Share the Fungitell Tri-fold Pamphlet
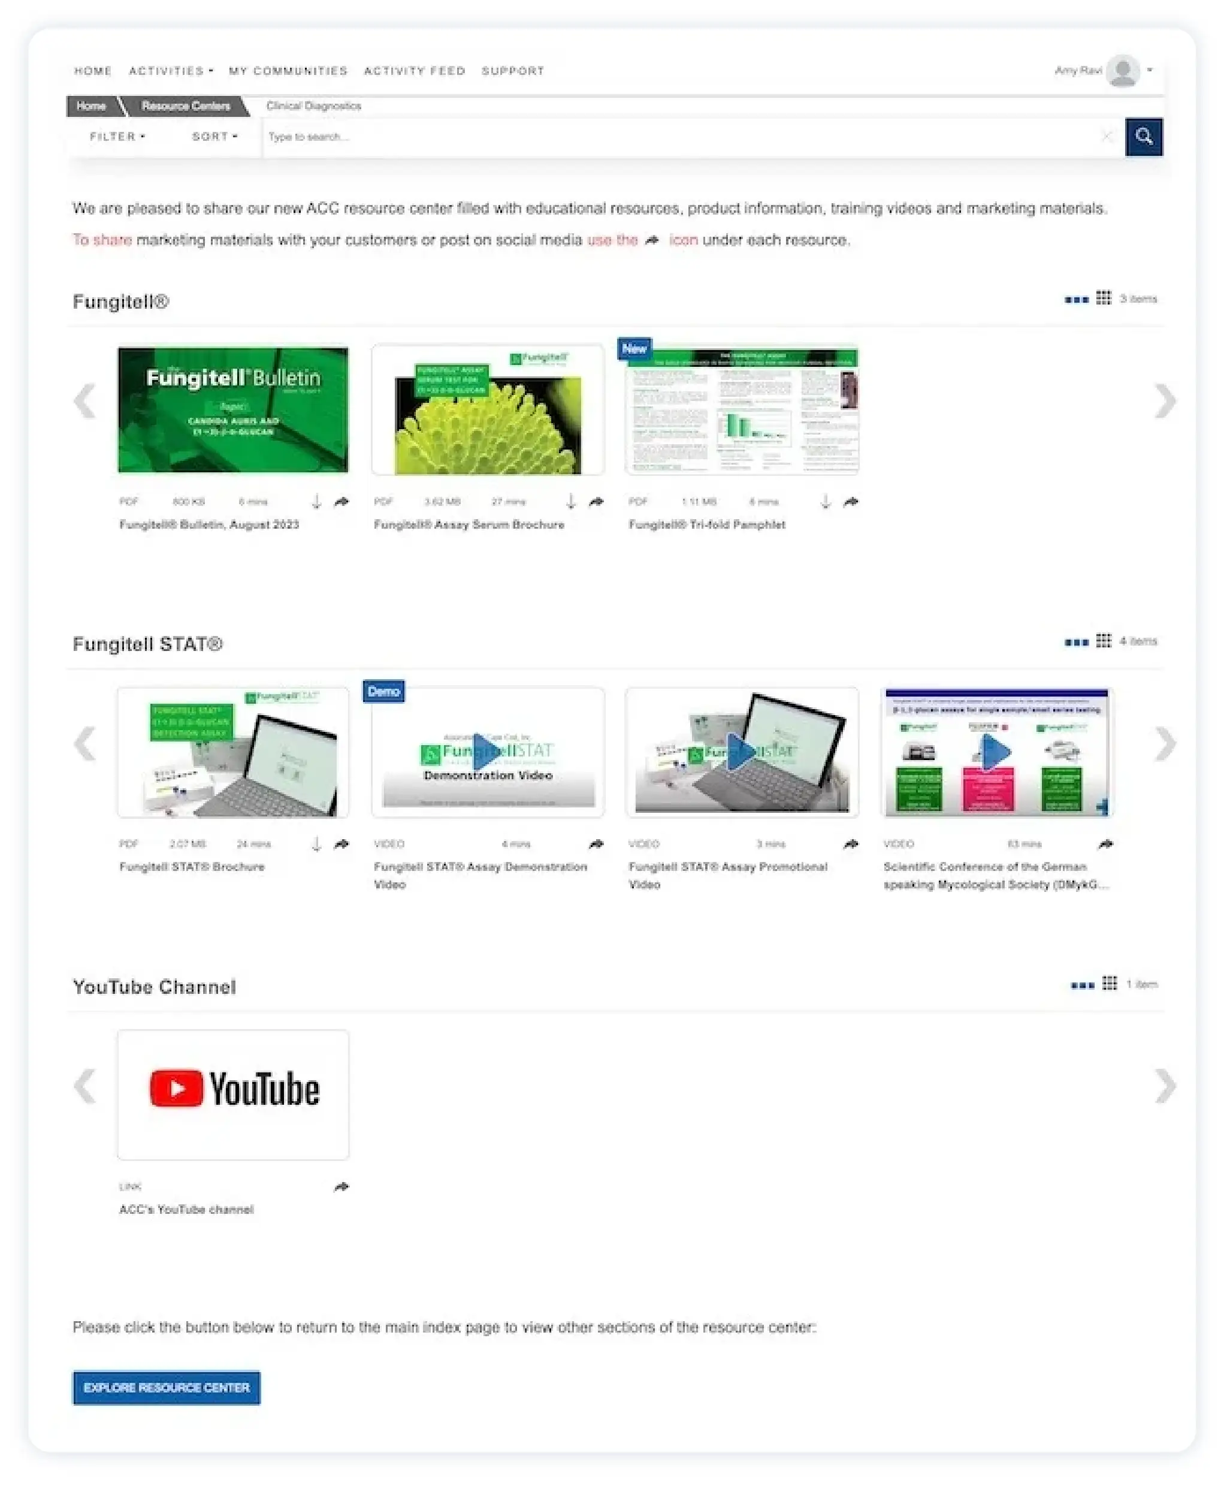1224x1486 pixels. [851, 502]
